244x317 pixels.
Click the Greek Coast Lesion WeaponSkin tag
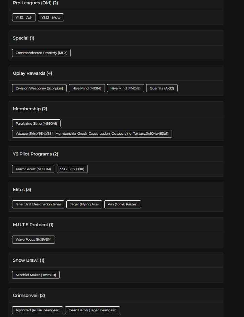tap(92, 134)
